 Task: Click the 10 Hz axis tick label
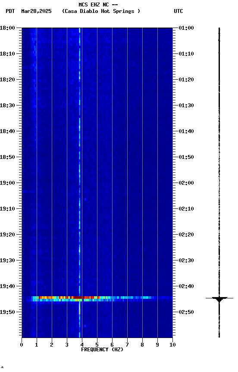[172, 345]
